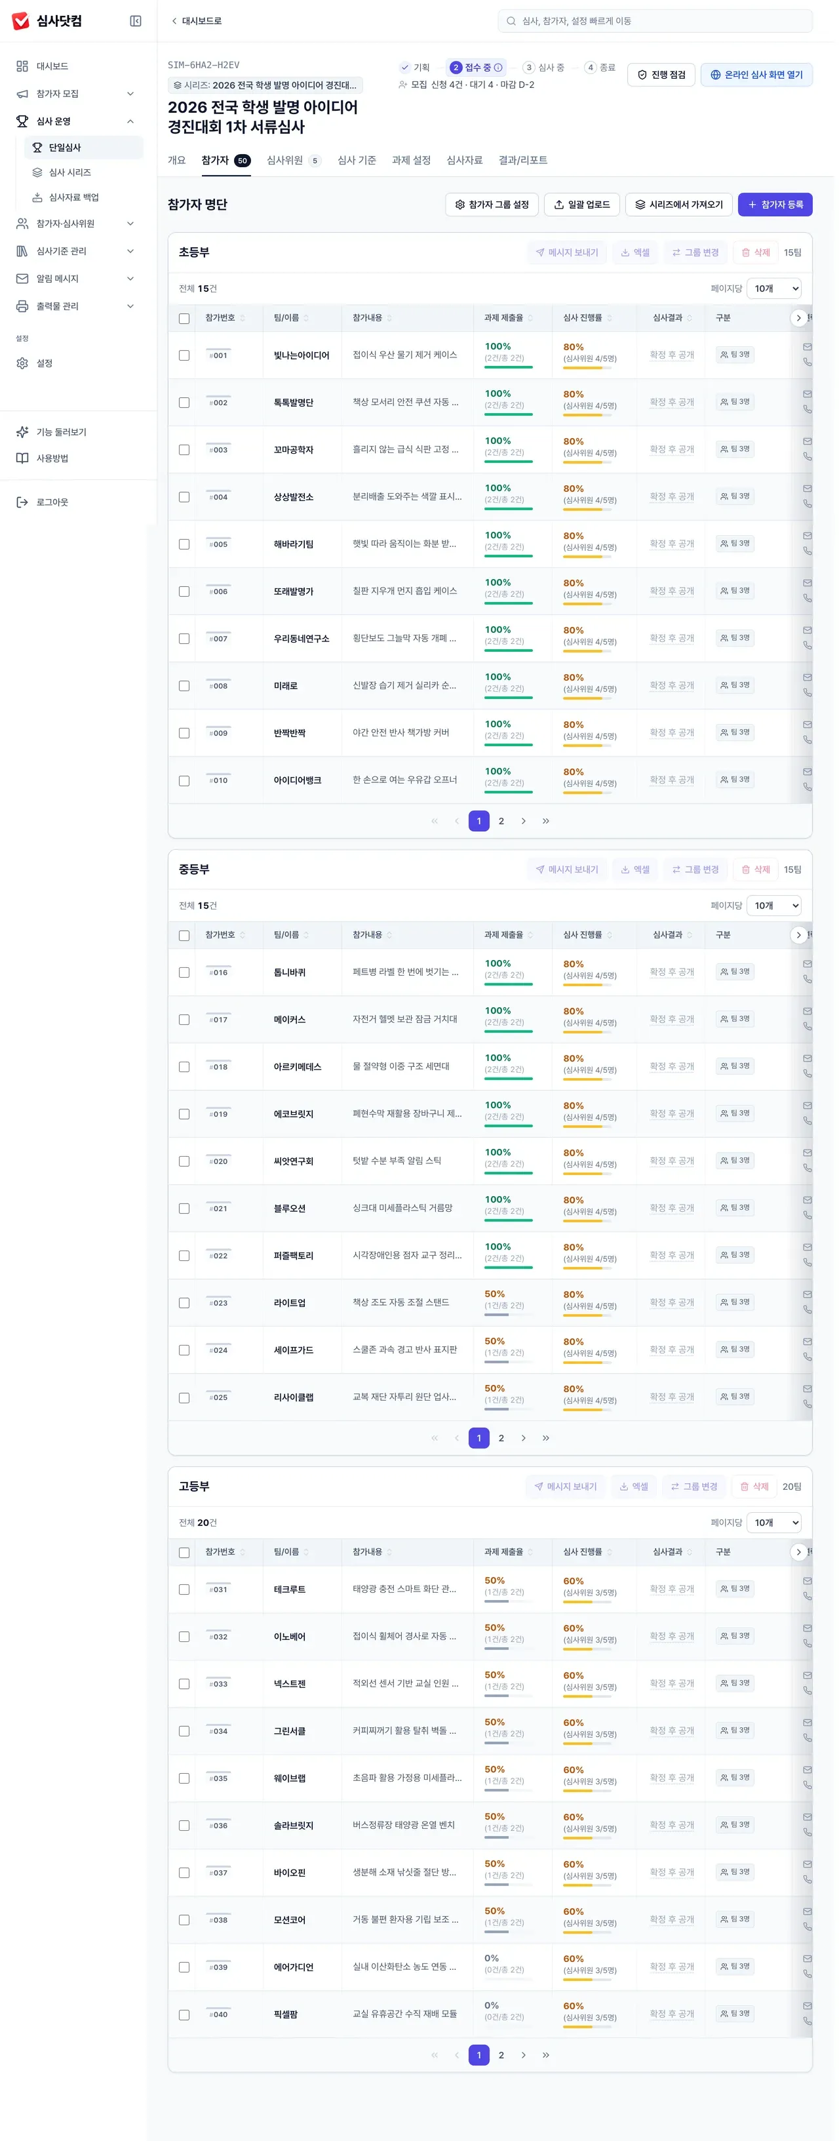Click mail icon for row 031 테크루트

807,1581
